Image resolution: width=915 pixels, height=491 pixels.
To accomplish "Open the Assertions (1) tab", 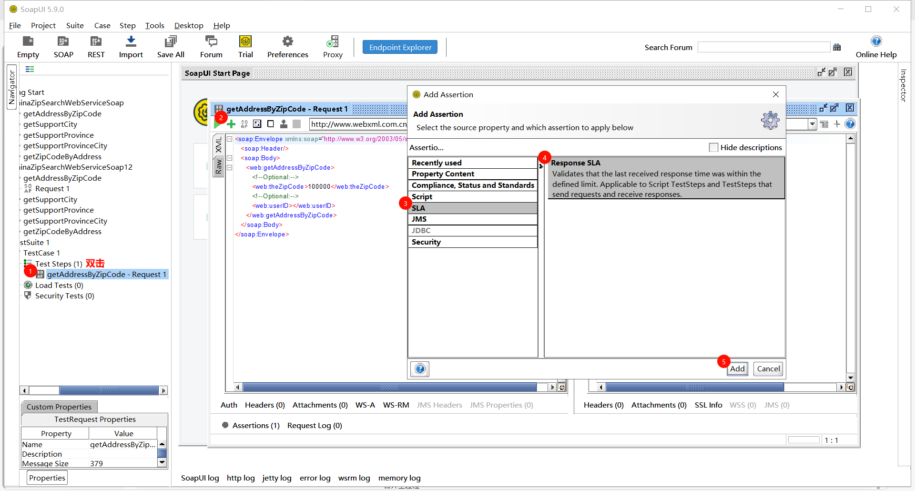I will click(x=255, y=425).
